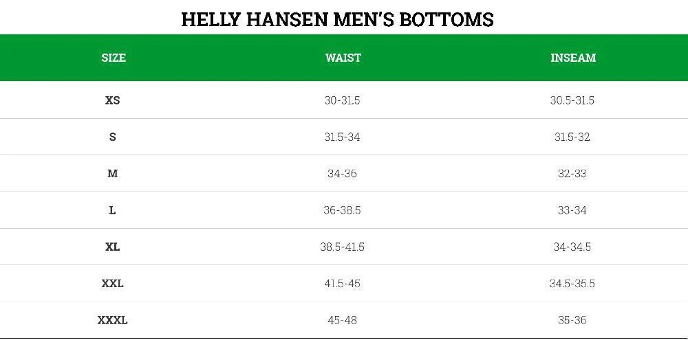Select the INSEAM column header

point(572,58)
